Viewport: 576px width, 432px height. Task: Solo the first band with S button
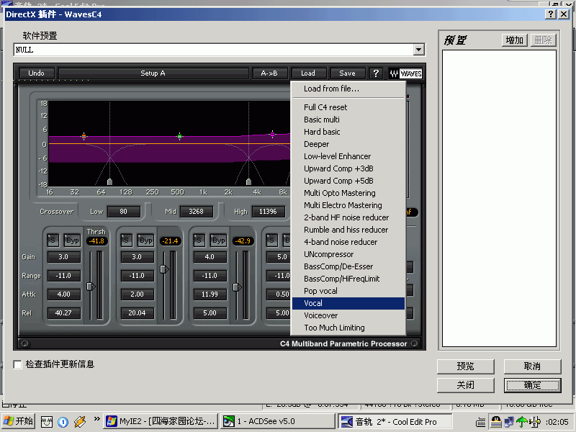click(x=53, y=240)
